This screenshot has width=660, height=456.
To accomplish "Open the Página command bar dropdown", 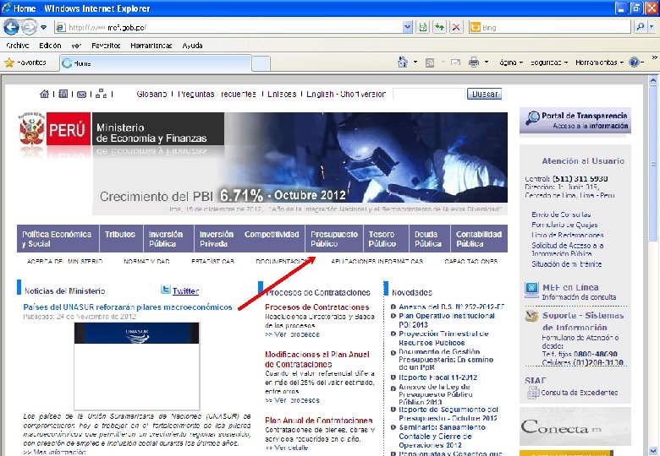I will click(x=511, y=62).
